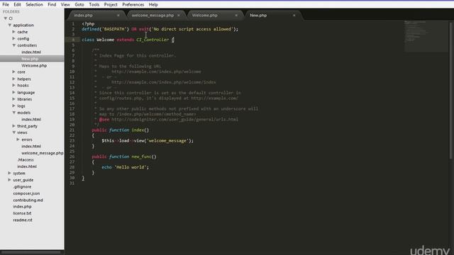This screenshot has width=454, height=255.
Task: Expand the user_guide folder arrow
Action: tap(9, 180)
